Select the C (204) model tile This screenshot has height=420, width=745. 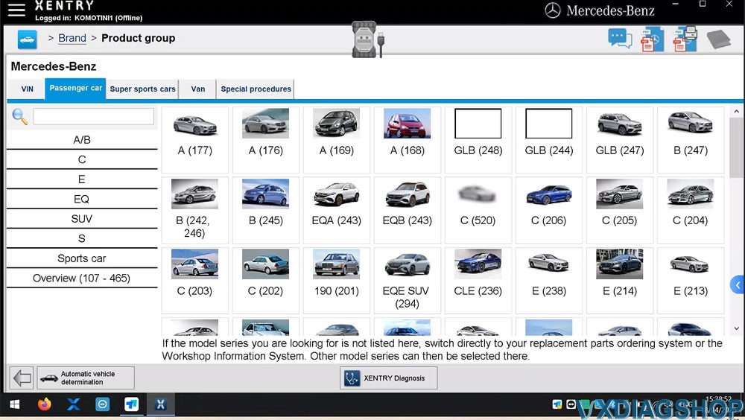(x=691, y=210)
